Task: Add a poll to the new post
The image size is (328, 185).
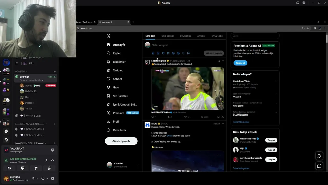Action: [168, 53]
